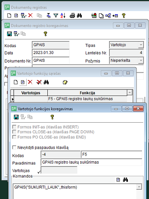The height and width of the screenshot is (199, 149).
Task: Save in Dokumento registro koregavimas window
Action: (9, 34)
